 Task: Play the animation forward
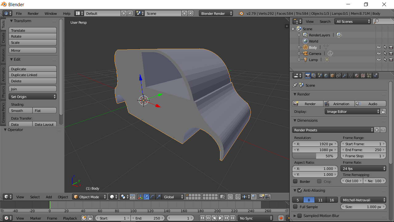(x=220, y=218)
